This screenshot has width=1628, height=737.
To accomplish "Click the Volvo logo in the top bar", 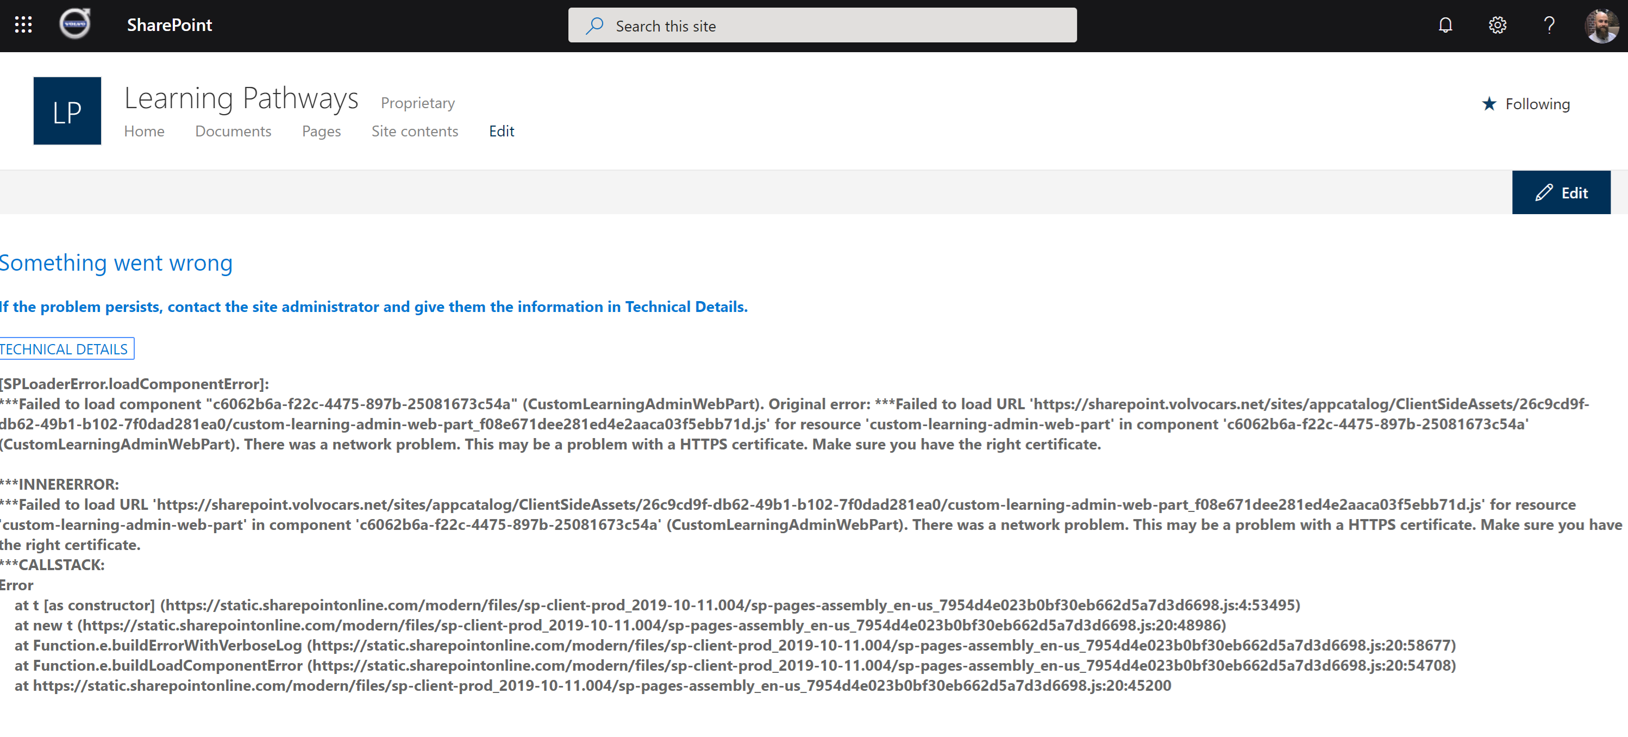I will 74,24.
